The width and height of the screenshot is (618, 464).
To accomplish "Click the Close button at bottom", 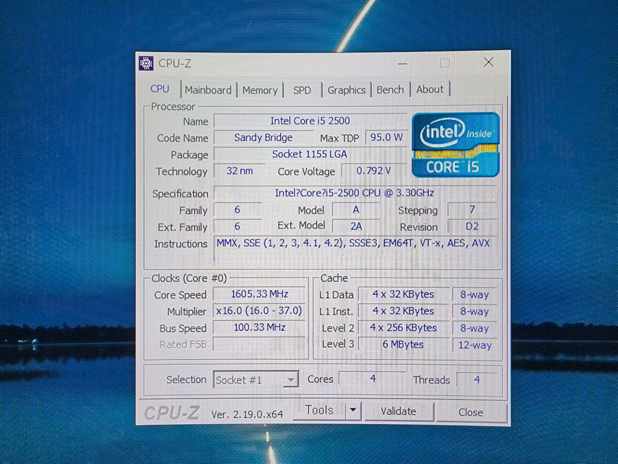I will point(470,412).
